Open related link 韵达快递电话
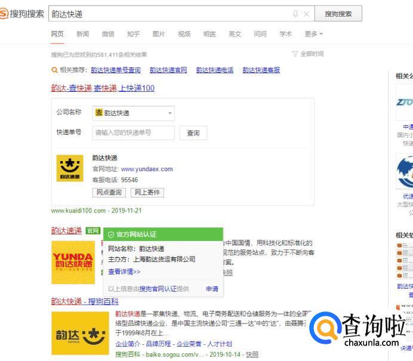 point(215,70)
